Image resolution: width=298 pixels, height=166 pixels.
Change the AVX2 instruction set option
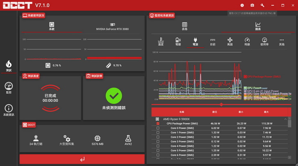[128, 140]
